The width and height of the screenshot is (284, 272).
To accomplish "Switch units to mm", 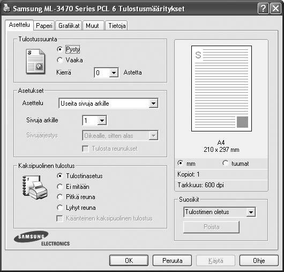I will click(180, 163).
